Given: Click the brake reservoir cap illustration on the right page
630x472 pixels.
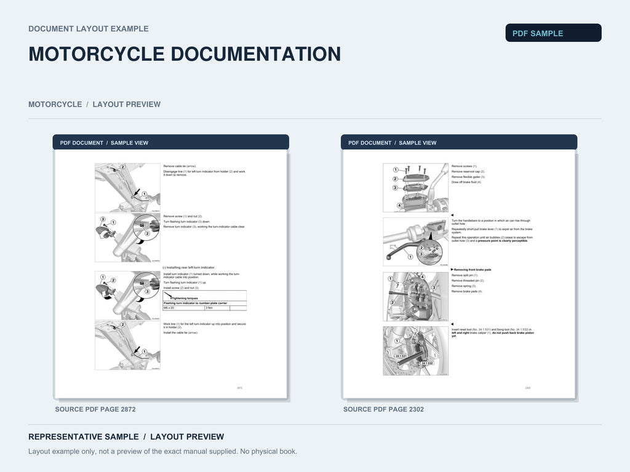Looking at the screenshot, I should [415, 188].
